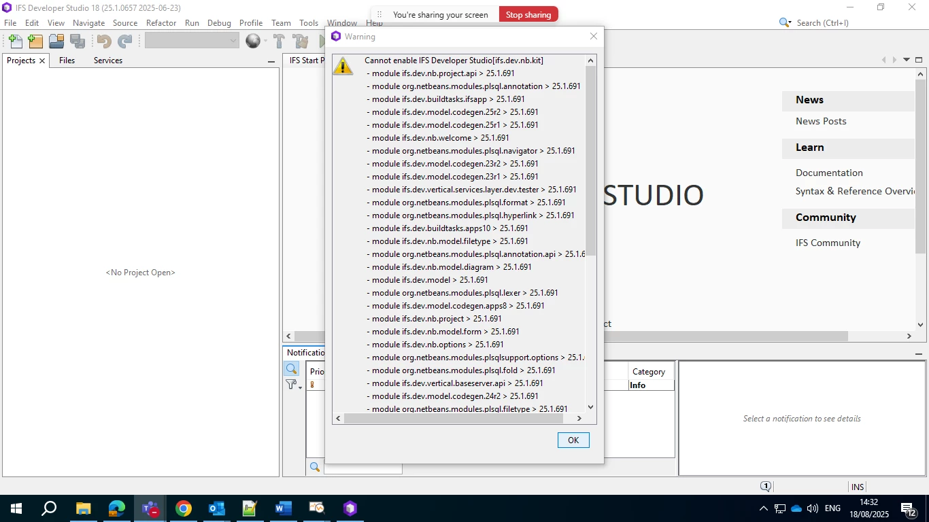Click the Save All toolbar icon

78,41
